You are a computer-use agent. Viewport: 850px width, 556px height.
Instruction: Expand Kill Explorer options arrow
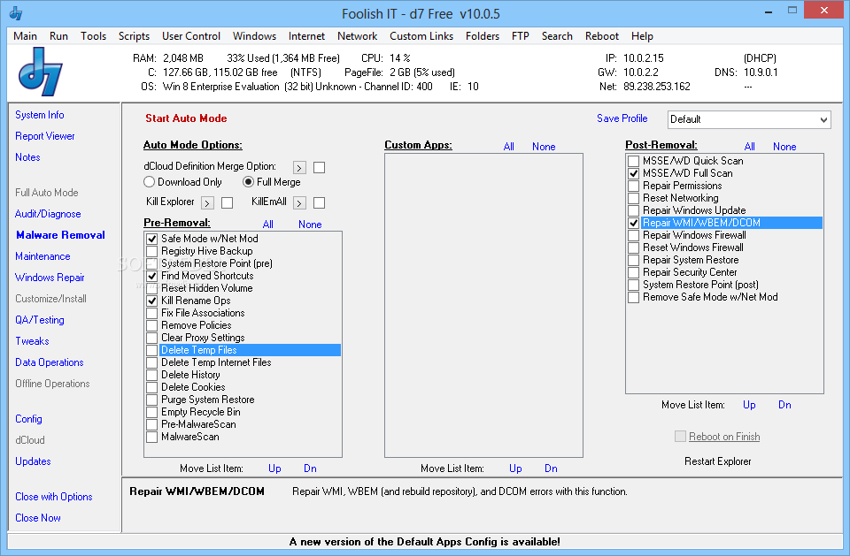click(207, 203)
